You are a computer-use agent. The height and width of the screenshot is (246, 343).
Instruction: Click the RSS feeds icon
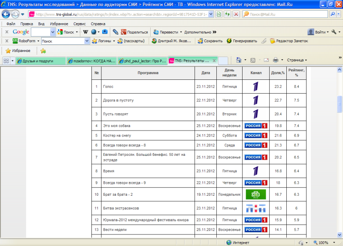[253, 60]
